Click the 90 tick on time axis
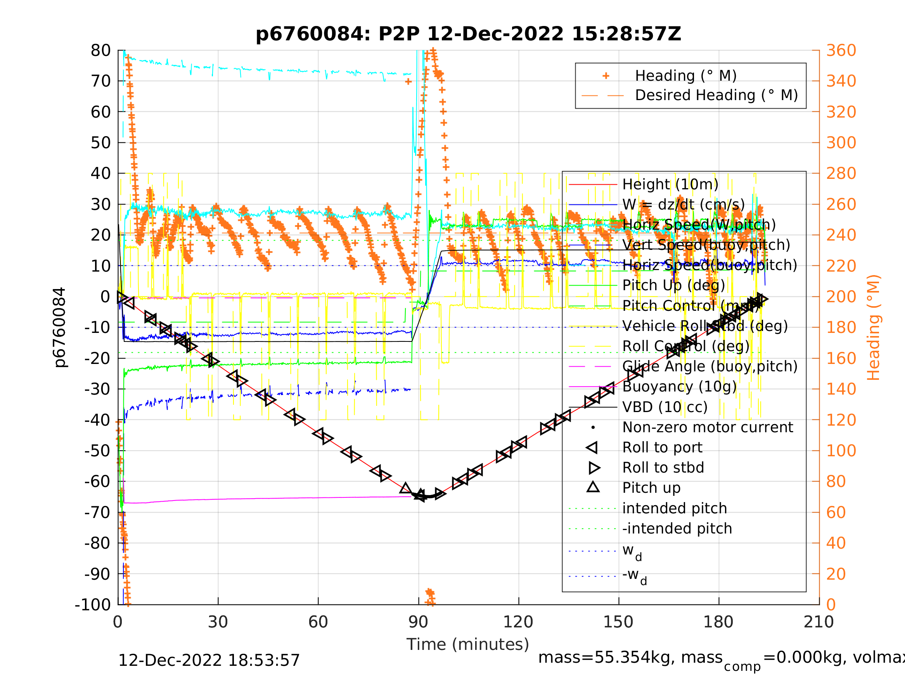 point(418,622)
